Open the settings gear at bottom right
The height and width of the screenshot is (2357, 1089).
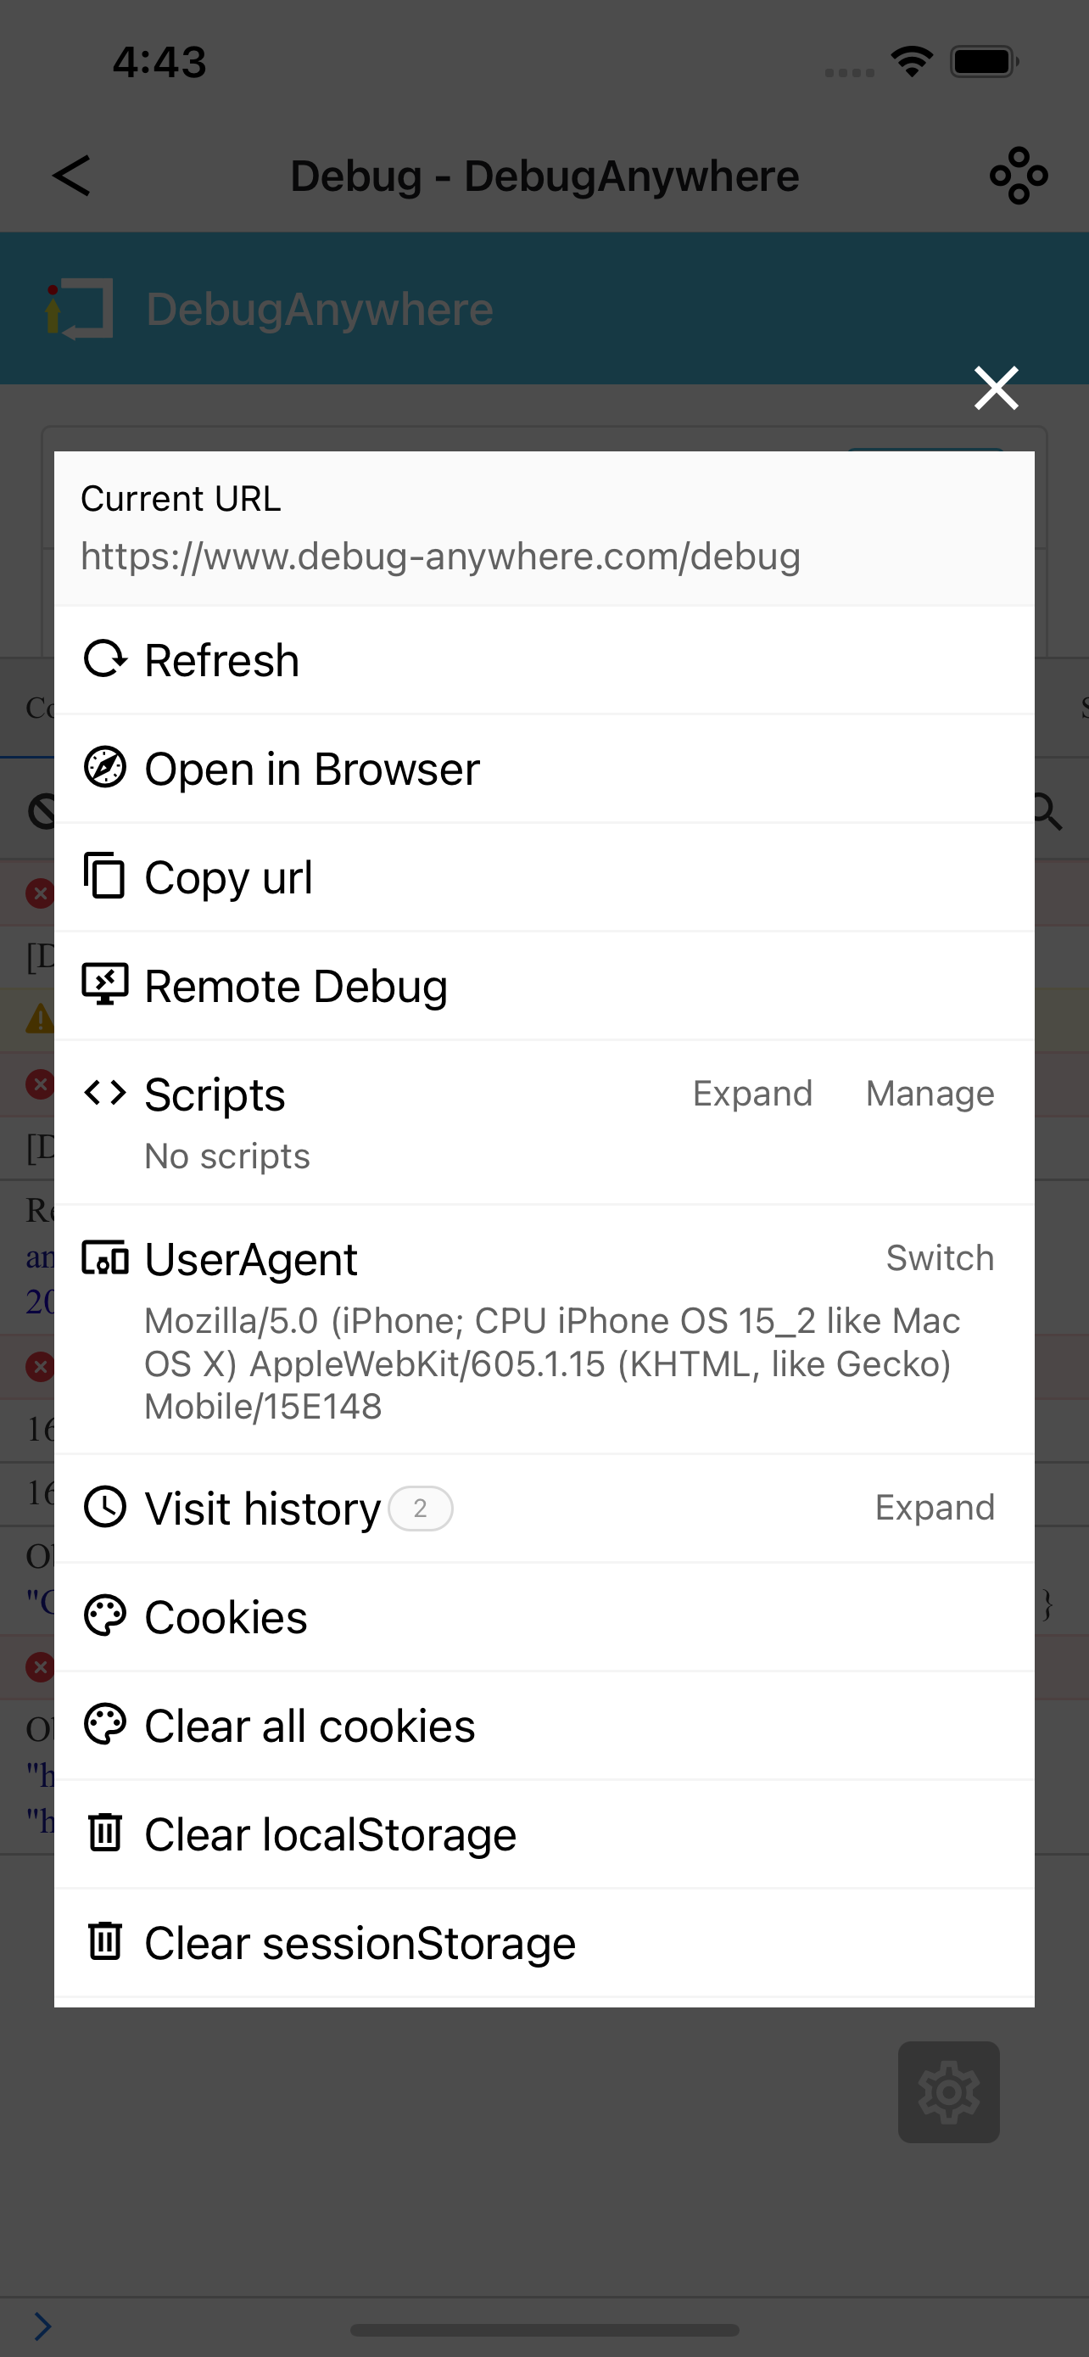point(949,2091)
